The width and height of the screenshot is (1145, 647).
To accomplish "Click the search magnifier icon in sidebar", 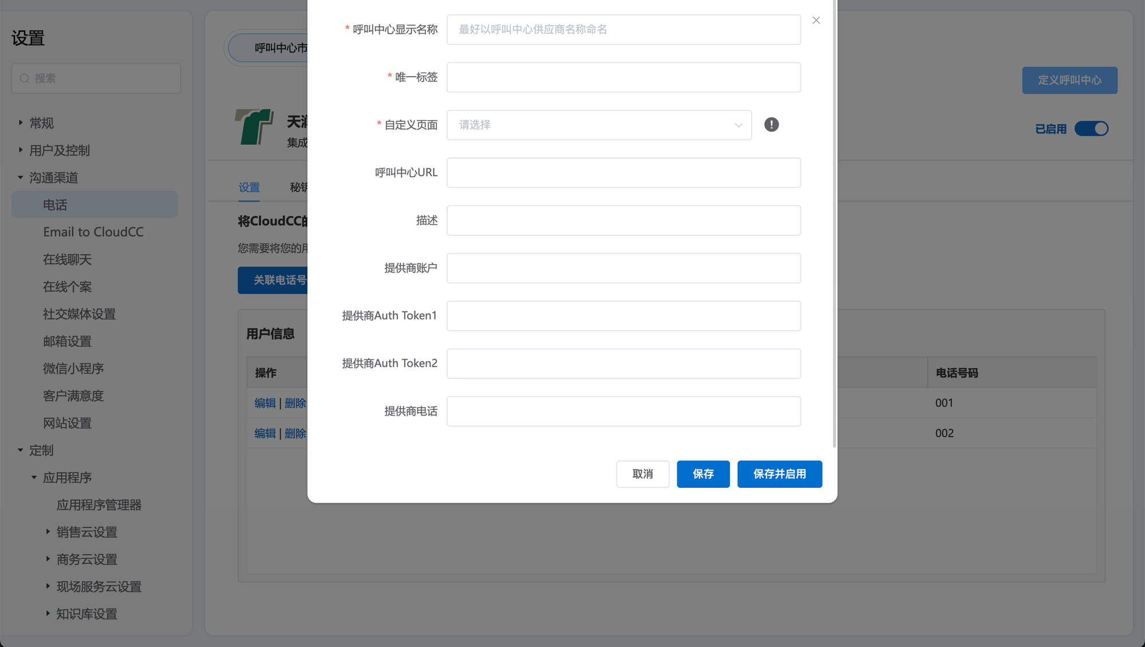I will point(25,78).
